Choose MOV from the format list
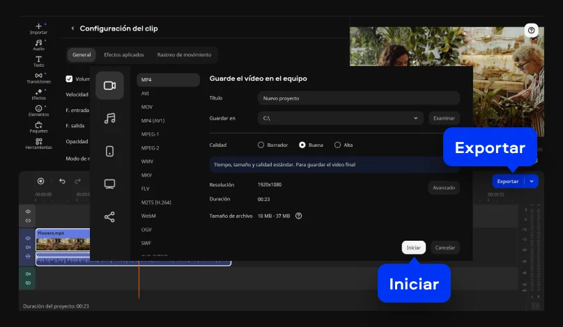Image resolution: width=563 pixels, height=327 pixels. [x=147, y=107]
